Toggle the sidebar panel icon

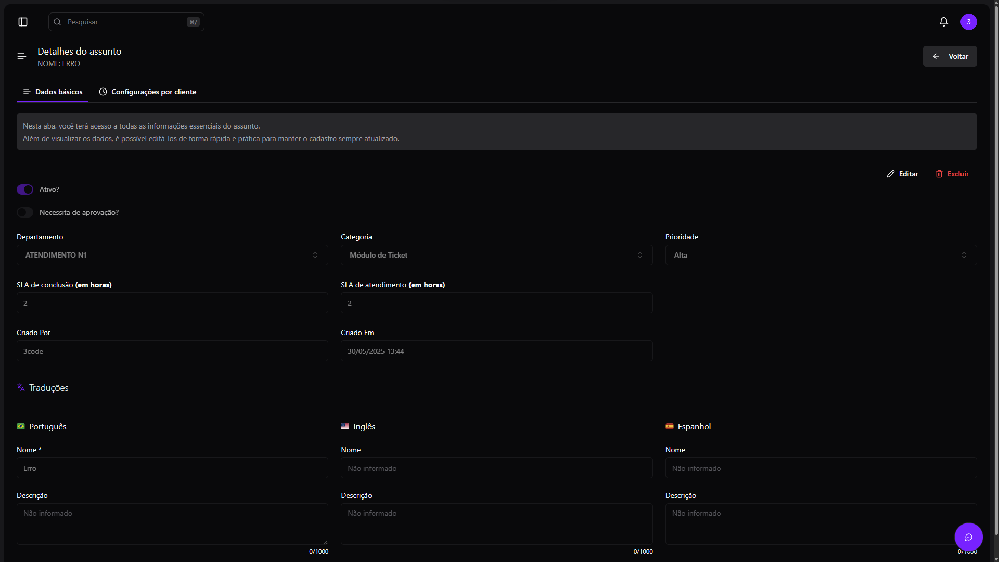(x=23, y=22)
